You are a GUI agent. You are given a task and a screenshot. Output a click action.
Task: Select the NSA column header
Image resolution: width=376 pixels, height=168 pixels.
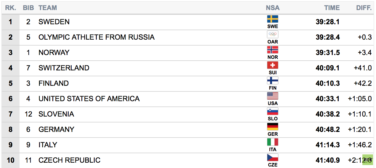tap(273, 8)
